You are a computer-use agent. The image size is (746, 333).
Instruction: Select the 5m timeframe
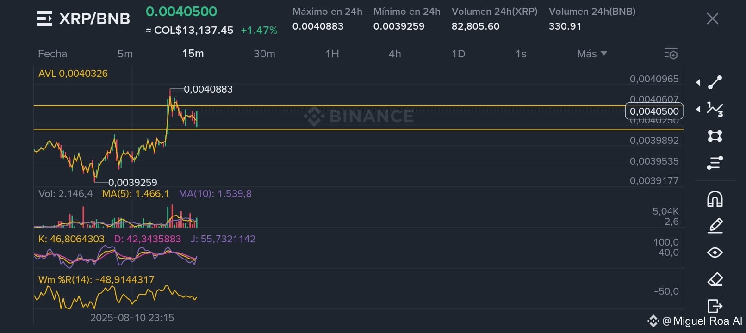125,54
